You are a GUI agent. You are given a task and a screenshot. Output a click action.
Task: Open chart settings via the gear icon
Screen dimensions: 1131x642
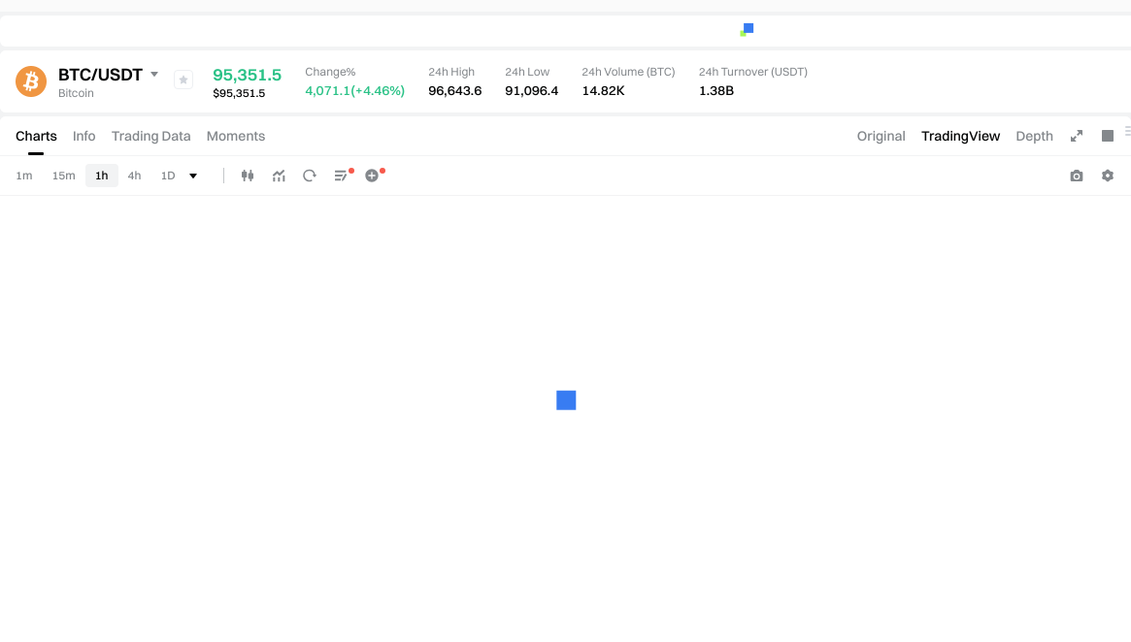[x=1108, y=175]
